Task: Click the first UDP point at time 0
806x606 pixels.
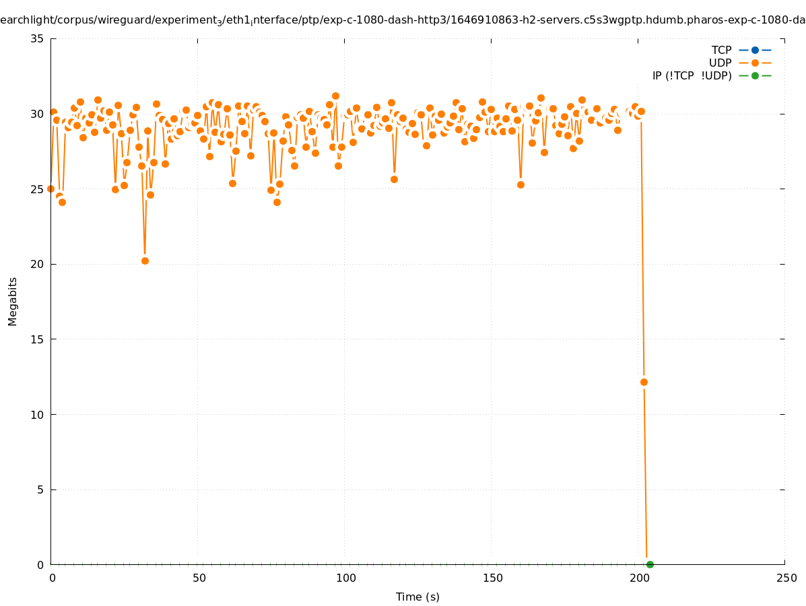Action: [x=51, y=189]
